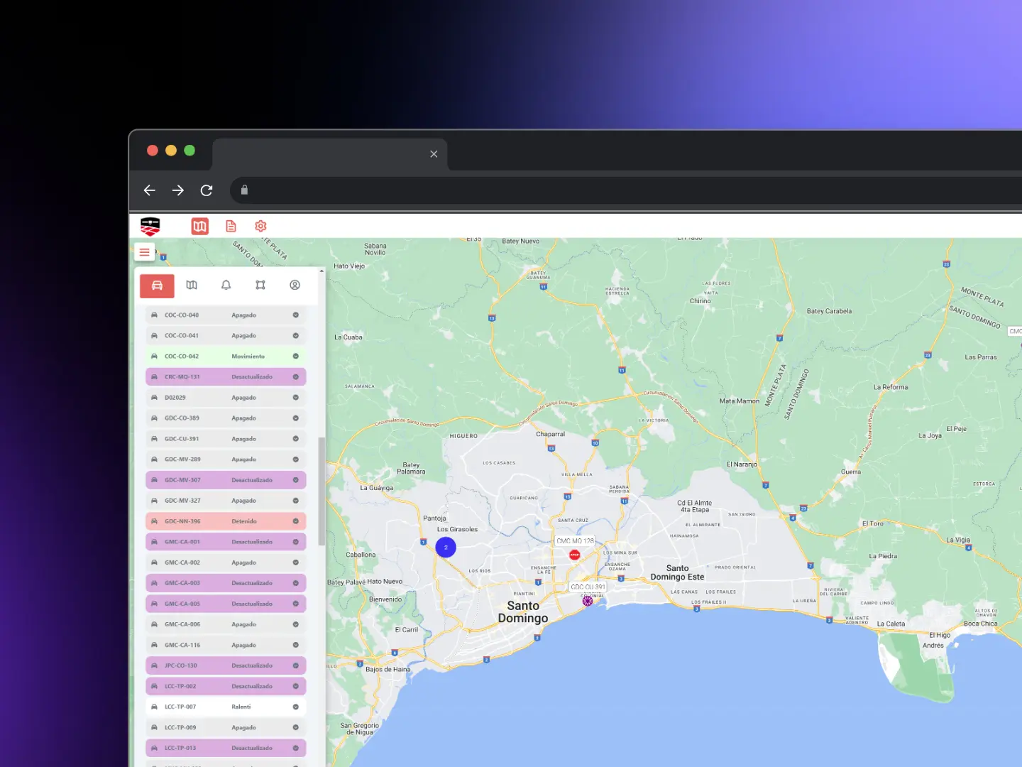The height and width of the screenshot is (767, 1022).
Task: Select vehicle name GMC-CA-116
Action: coord(182,645)
